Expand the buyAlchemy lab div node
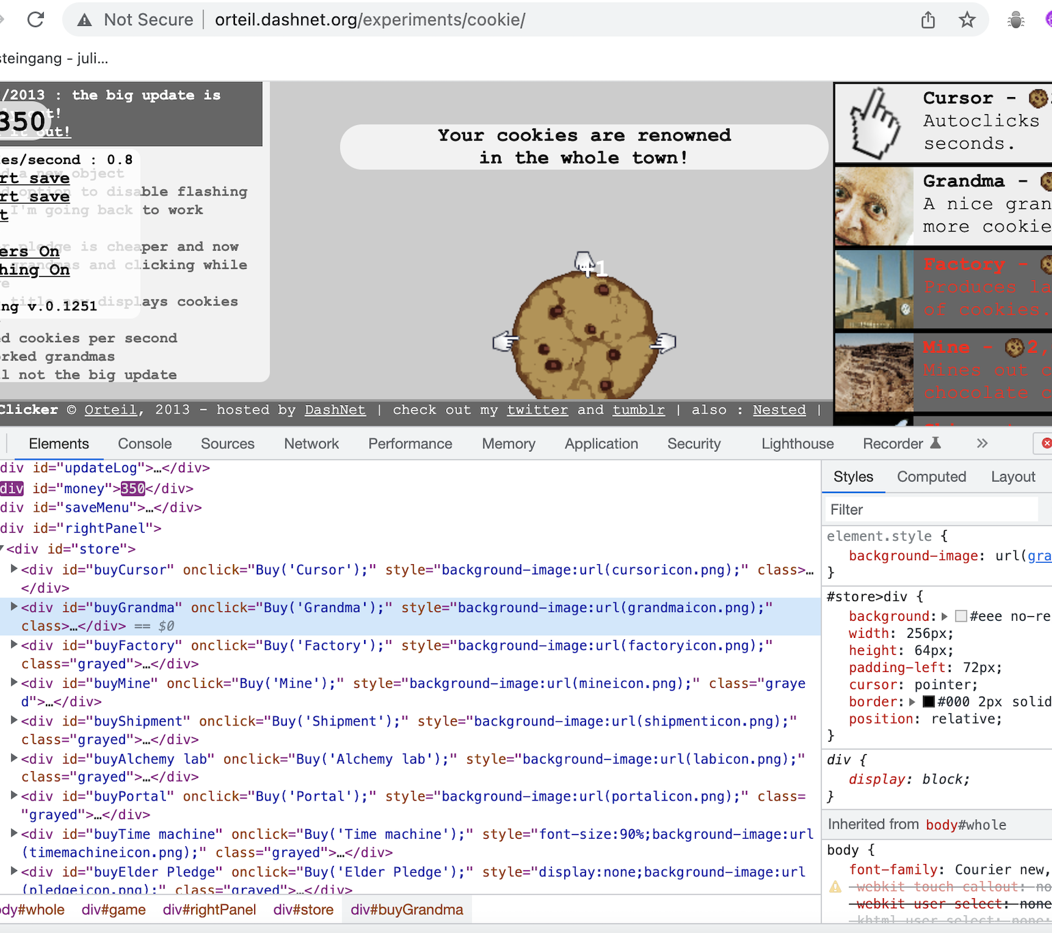Screen dimensions: 1052x933 [14, 757]
